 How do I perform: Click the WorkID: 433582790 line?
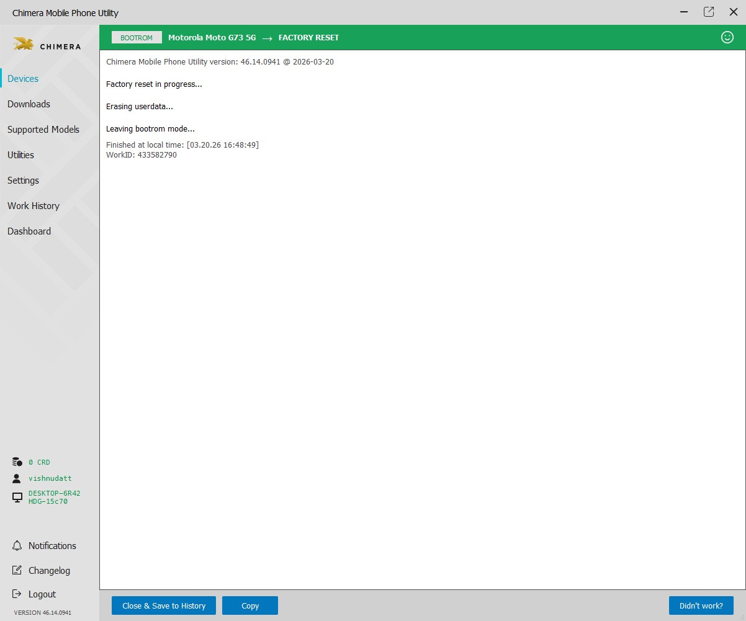(142, 155)
